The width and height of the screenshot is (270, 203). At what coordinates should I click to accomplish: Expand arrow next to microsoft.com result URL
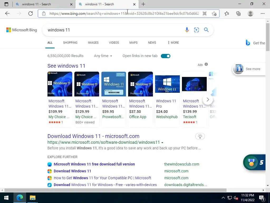pyautogui.click(x=162, y=142)
